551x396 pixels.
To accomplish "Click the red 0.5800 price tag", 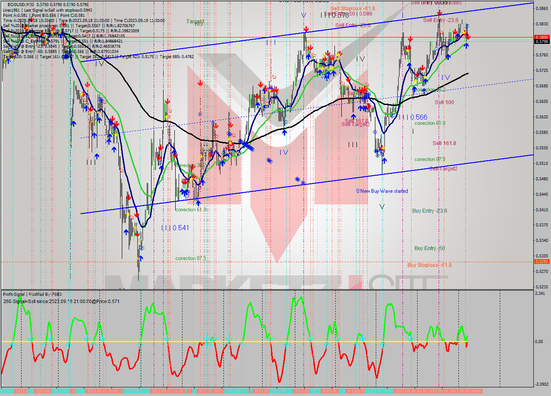I will coord(542,37).
